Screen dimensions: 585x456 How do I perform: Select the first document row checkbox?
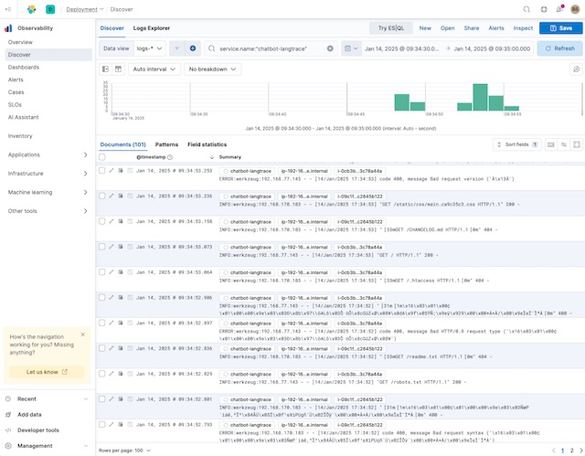(x=102, y=170)
